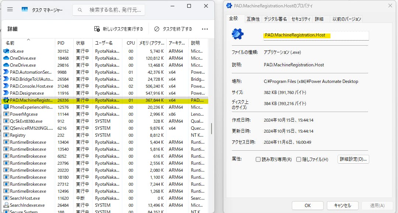Click the タスクを終了する button

coord(173,29)
